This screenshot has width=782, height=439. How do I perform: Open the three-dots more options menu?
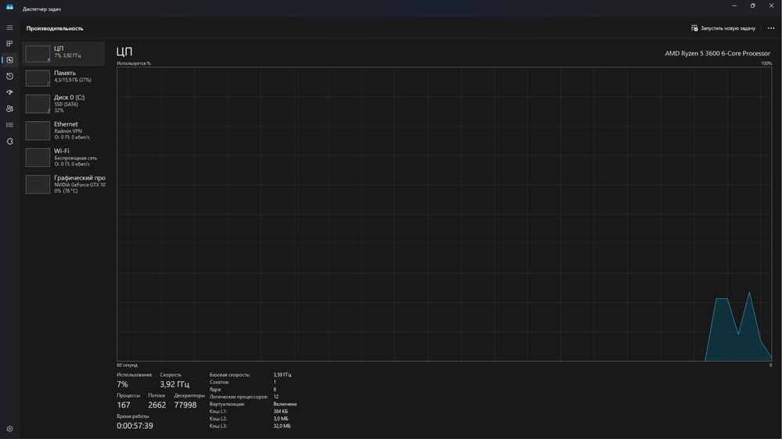(x=771, y=28)
